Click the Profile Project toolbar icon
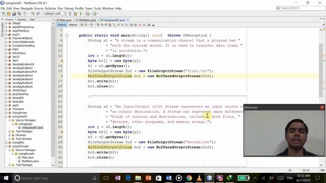This screenshot has height=183, width=326. (94, 14)
